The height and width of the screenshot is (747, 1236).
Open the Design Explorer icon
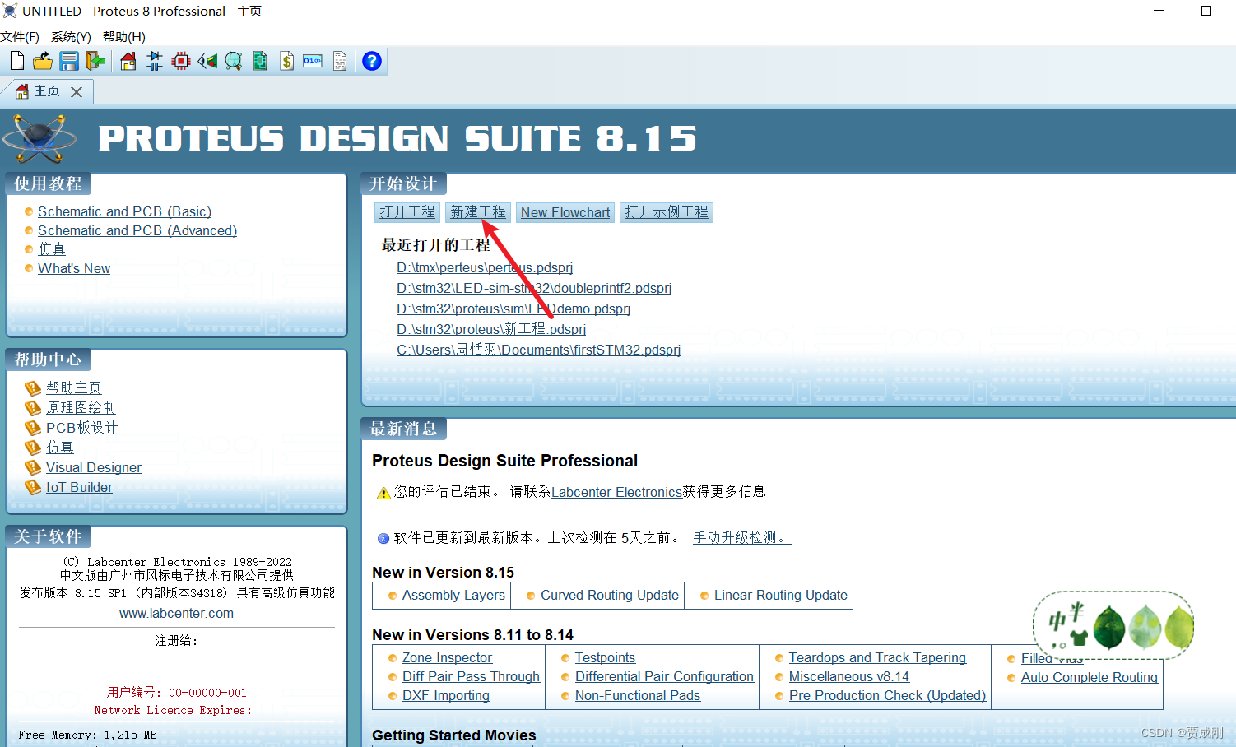[260, 61]
